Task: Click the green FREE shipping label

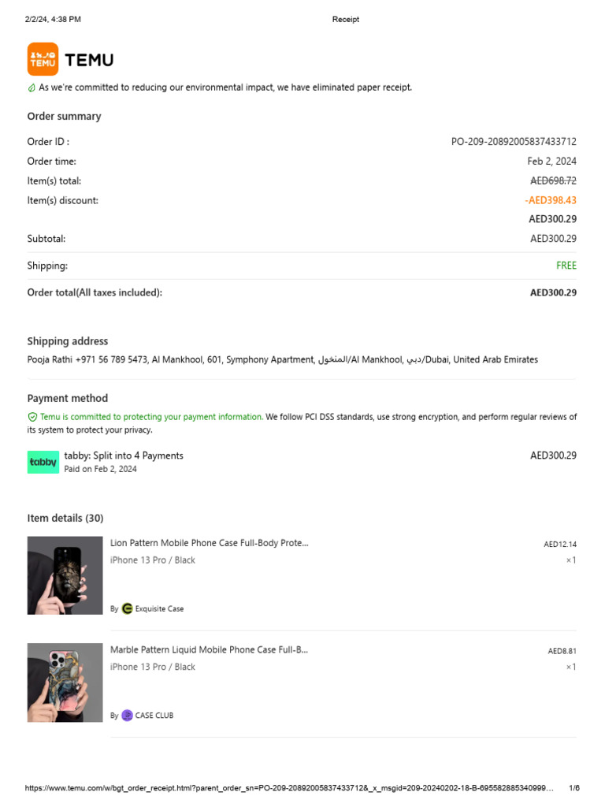Action: click(x=566, y=266)
